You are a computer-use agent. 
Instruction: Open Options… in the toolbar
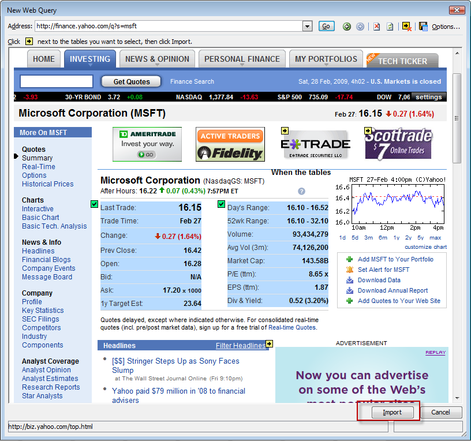click(446, 27)
